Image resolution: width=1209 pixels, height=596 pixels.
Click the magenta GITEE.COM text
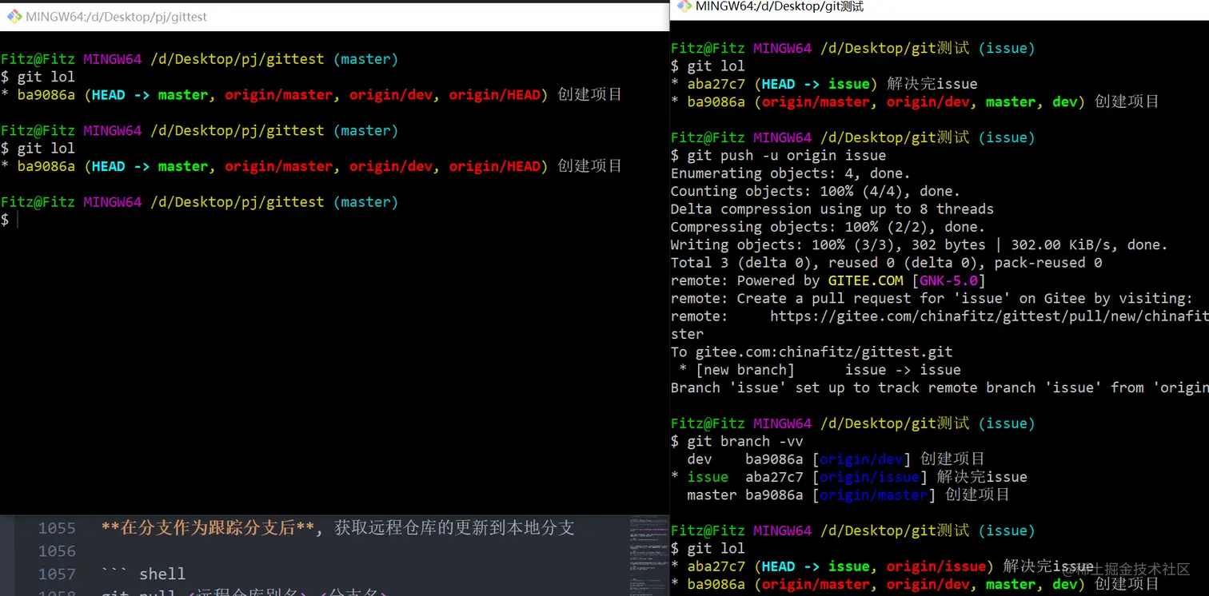(x=866, y=280)
